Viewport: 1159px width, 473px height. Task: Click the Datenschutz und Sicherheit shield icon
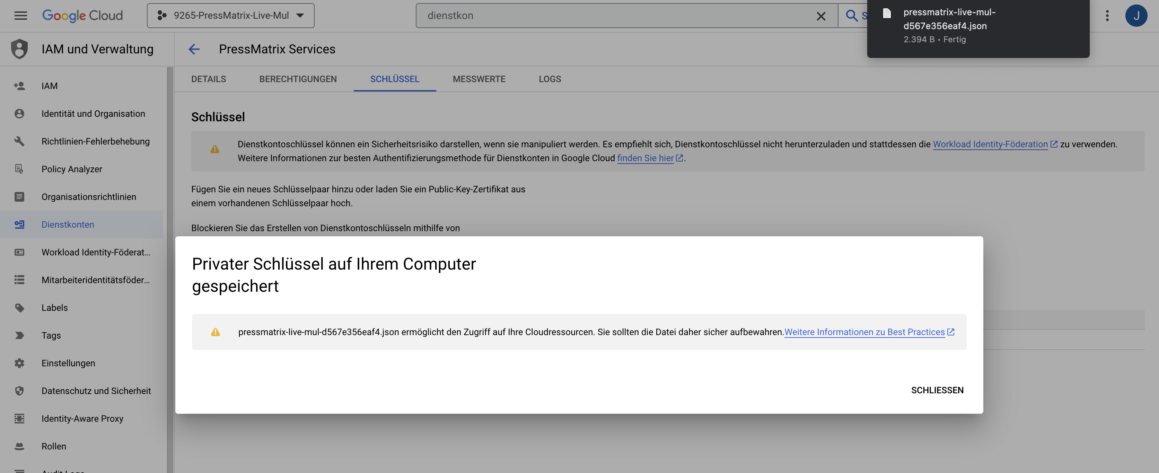click(19, 391)
